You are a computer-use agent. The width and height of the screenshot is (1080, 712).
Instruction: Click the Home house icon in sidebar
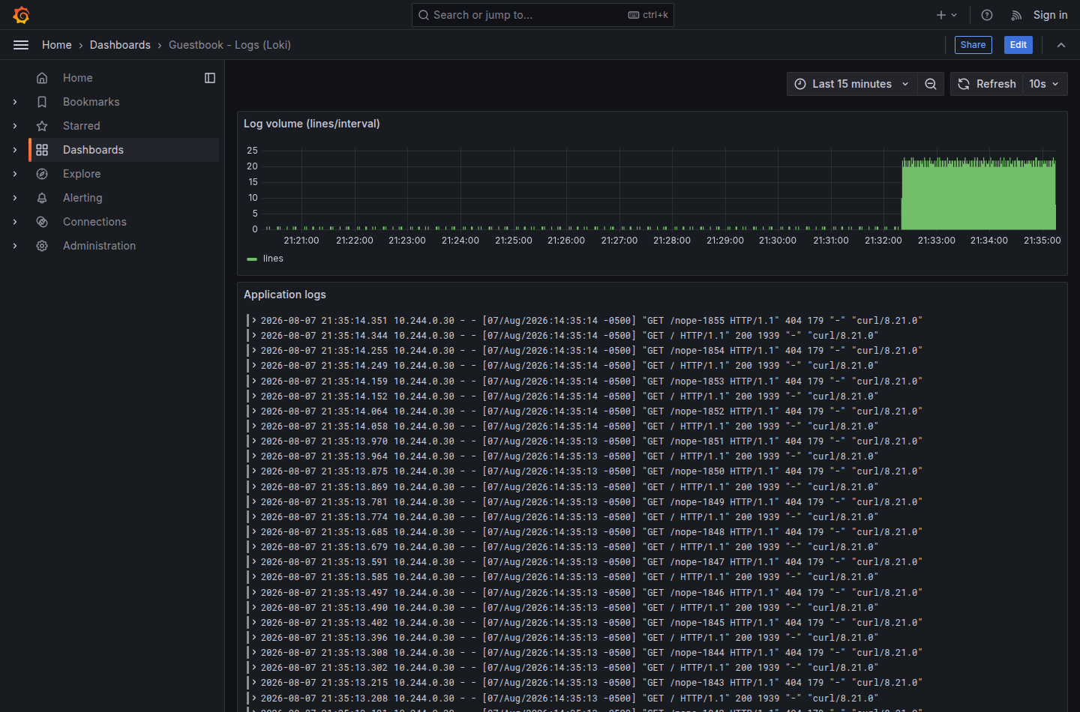pos(42,78)
